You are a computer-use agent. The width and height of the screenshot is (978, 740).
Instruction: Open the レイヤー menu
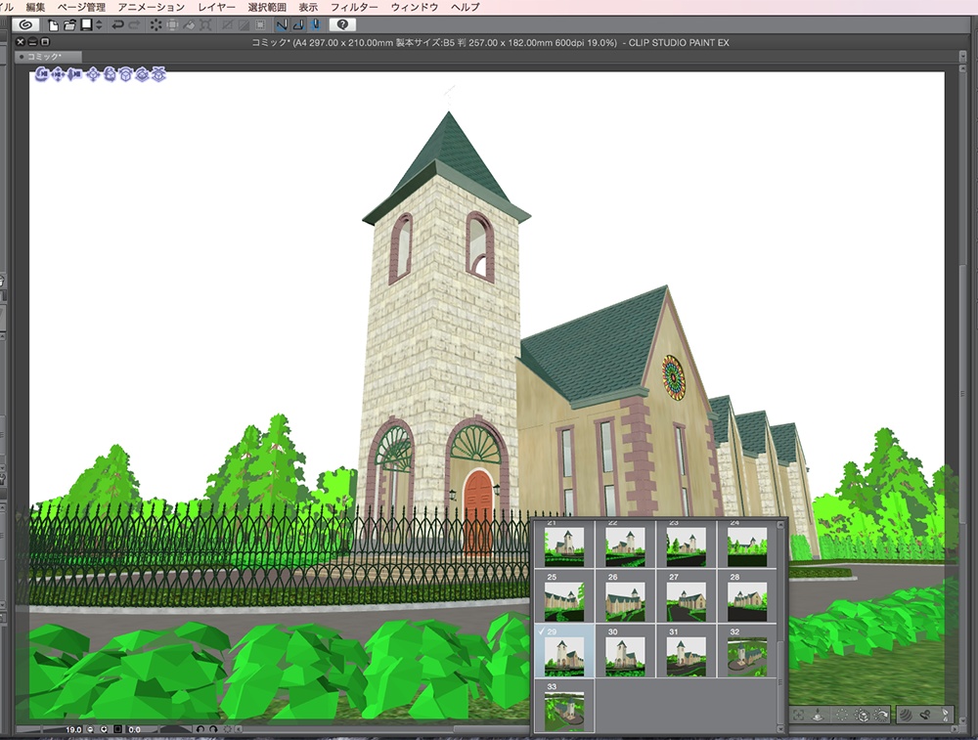(216, 7)
